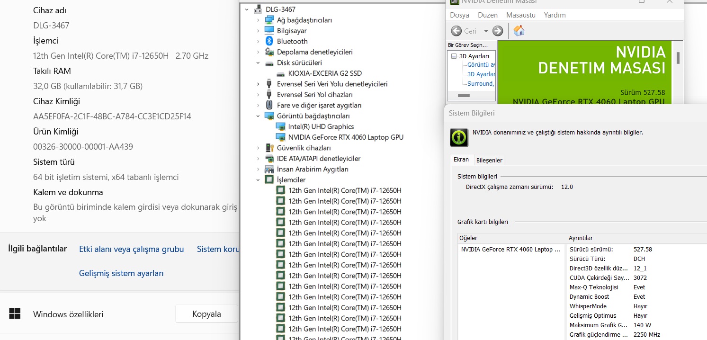Collapse the Görüntü bağdaştırıcıları node
This screenshot has width=707, height=340.
pyautogui.click(x=258, y=116)
